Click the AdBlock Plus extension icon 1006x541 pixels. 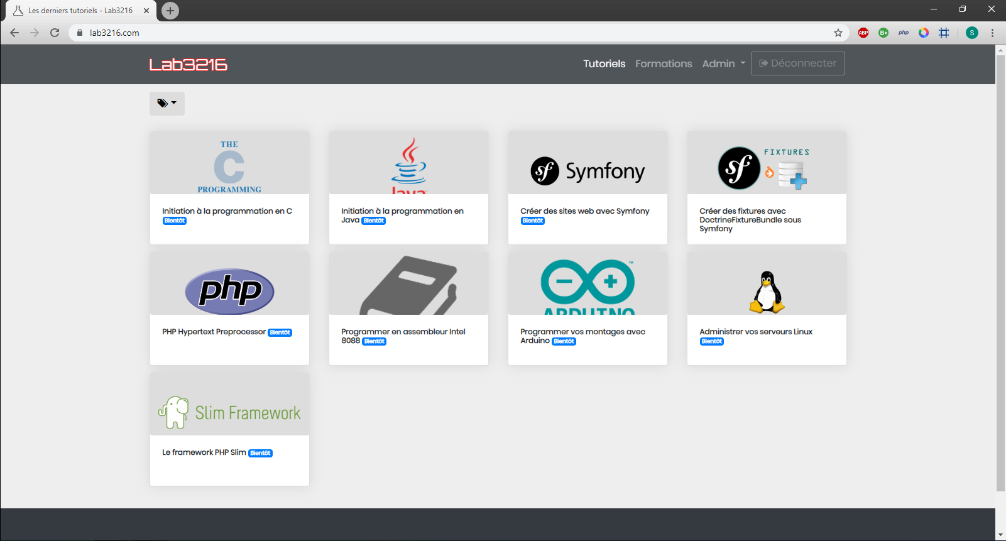click(x=863, y=33)
